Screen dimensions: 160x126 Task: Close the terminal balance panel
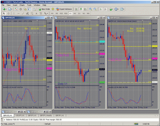point(2,119)
